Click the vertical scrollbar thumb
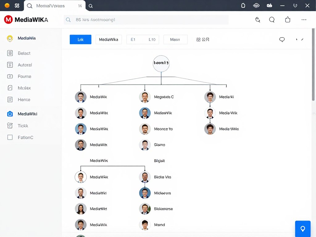This screenshot has height=237, width=316. tap(313, 64)
